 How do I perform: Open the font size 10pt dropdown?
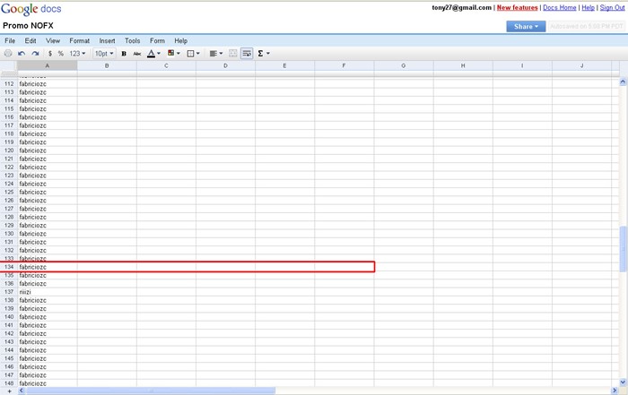pos(104,54)
